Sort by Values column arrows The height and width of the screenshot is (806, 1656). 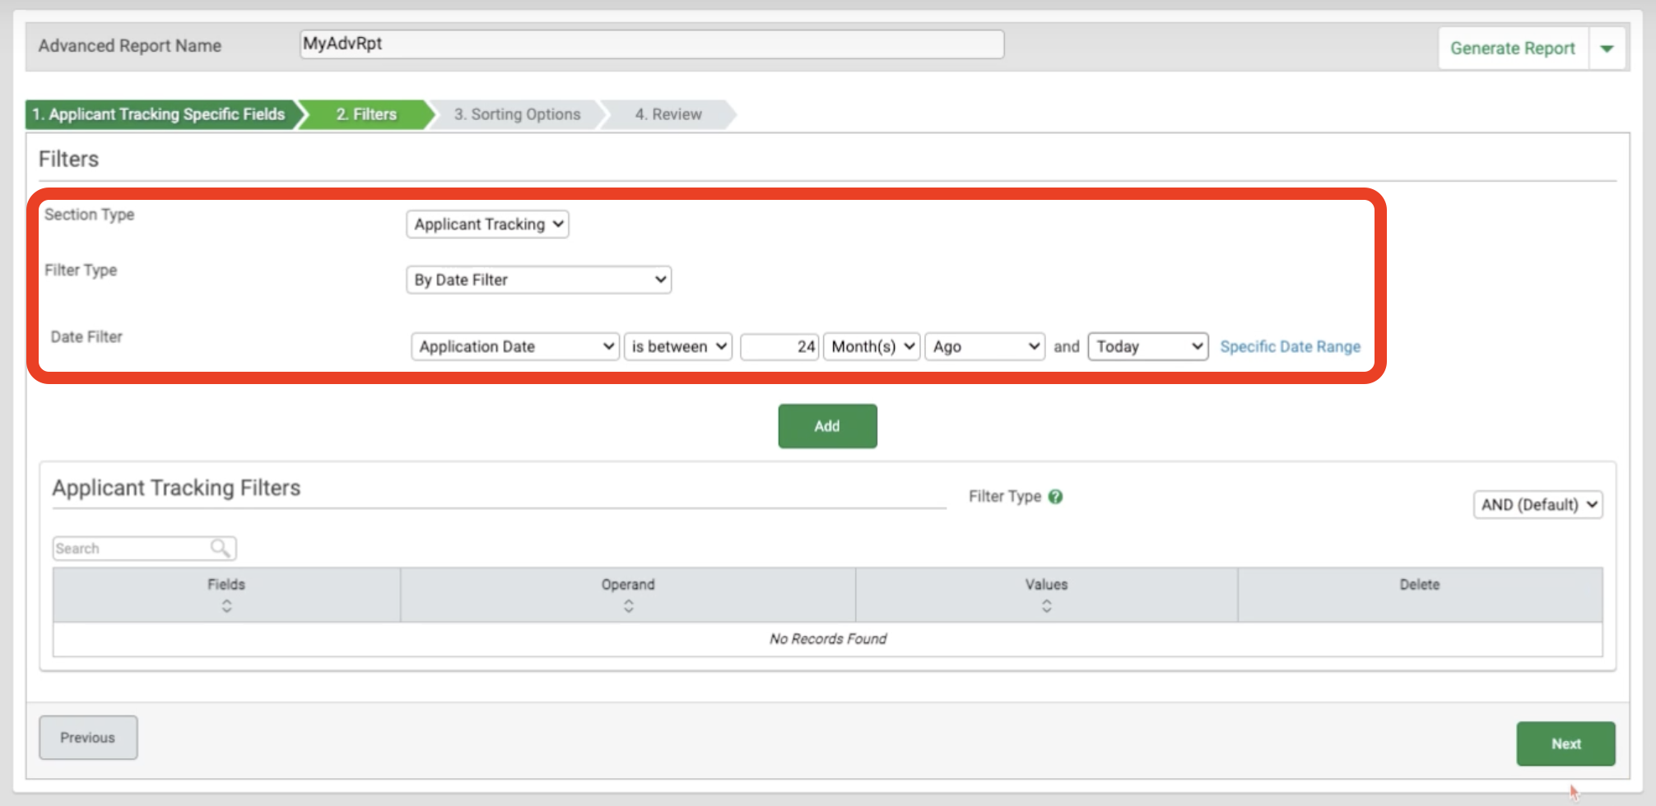pos(1046,606)
